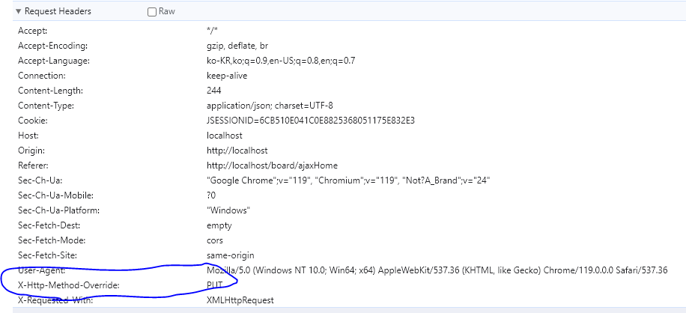Select the Origin value http://localhost
Viewport: 686px width, 313px height.
(237, 151)
